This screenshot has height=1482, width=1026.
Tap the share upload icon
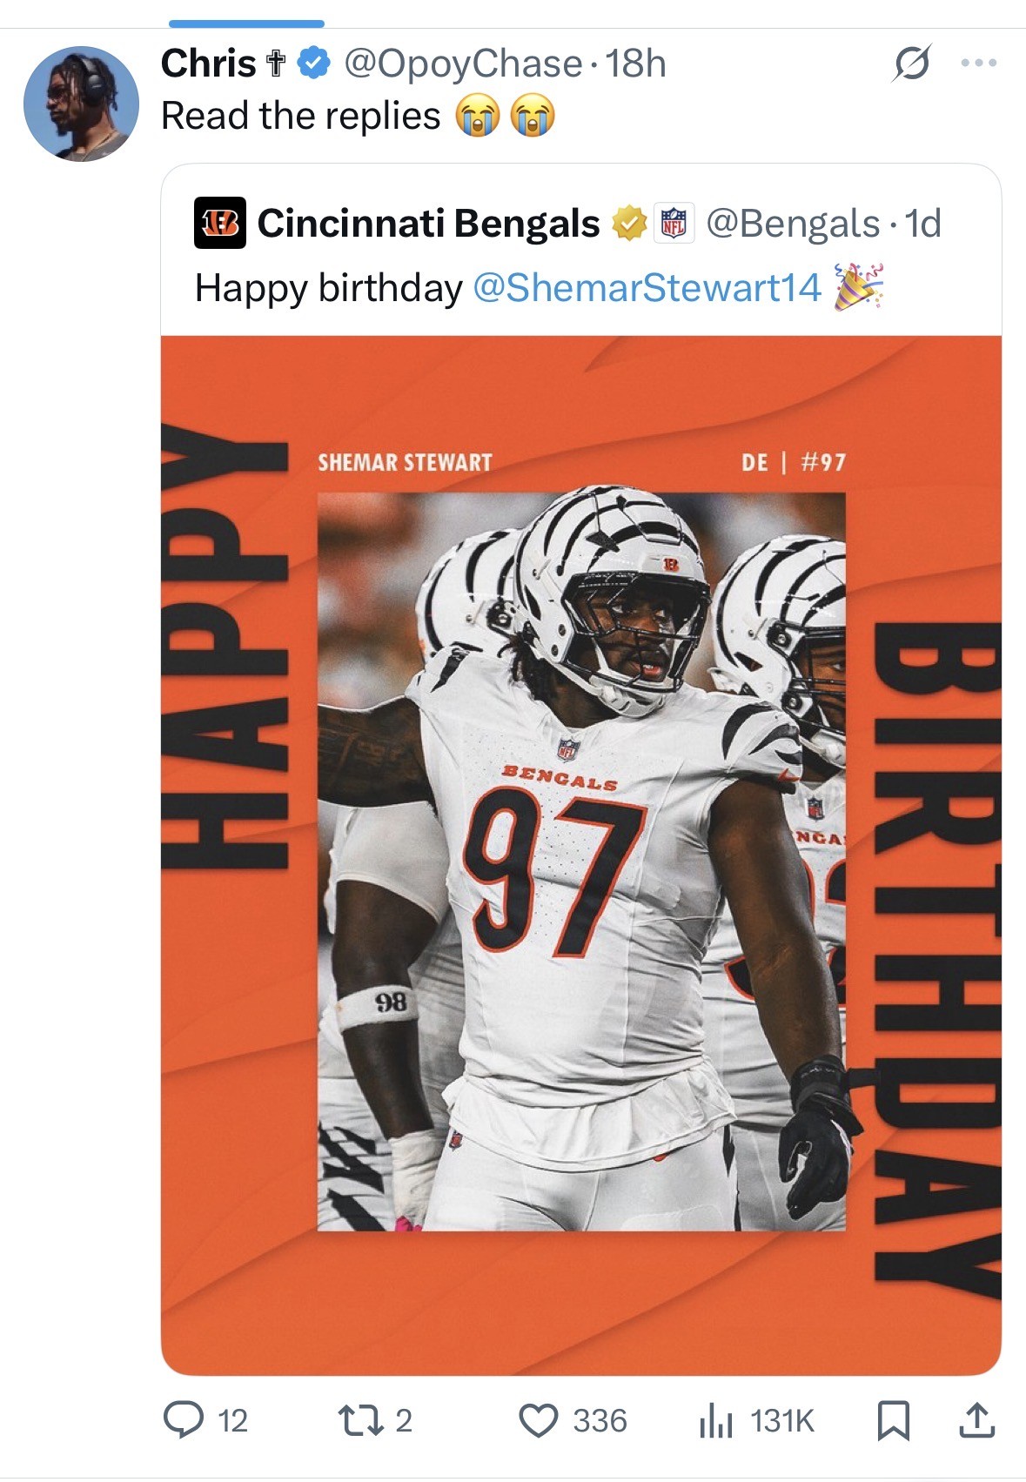click(x=976, y=1420)
